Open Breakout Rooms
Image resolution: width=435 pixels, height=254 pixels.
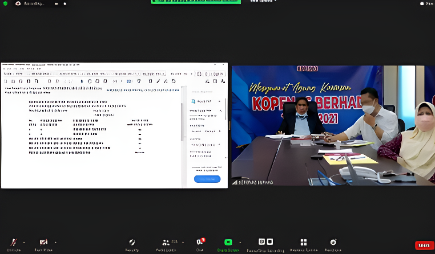[304, 243]
